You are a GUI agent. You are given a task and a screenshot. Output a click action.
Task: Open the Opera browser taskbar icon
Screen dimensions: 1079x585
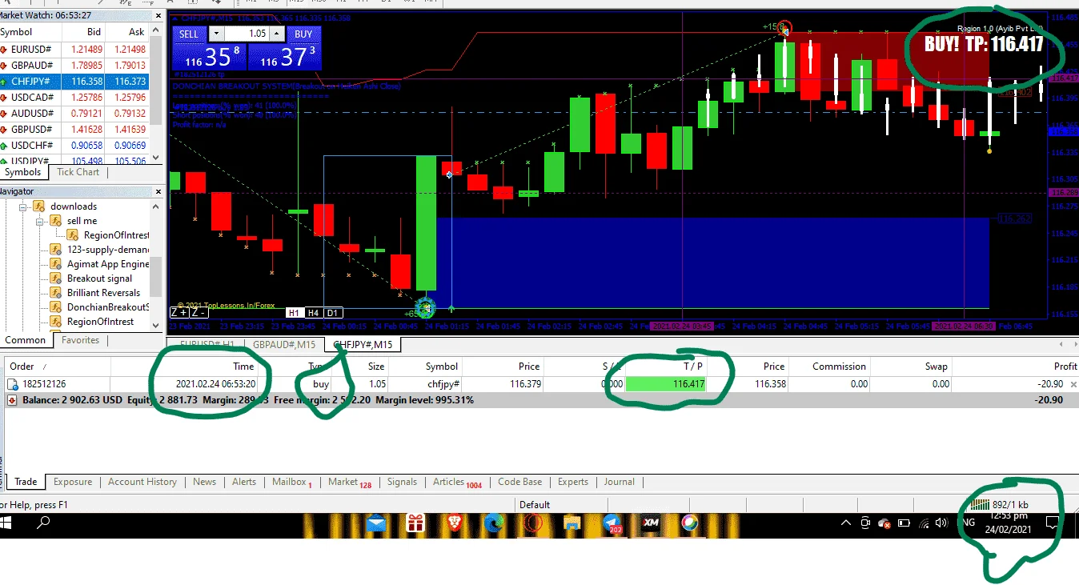(533, 524)
